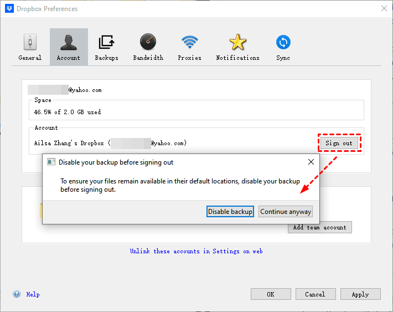Open the Bandwidth tab
Viewport: 393px width, 312px height.
(x=148, y=47)
